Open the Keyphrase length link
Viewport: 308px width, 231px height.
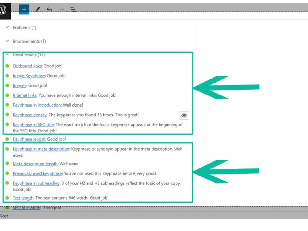(x=29, y=139)
